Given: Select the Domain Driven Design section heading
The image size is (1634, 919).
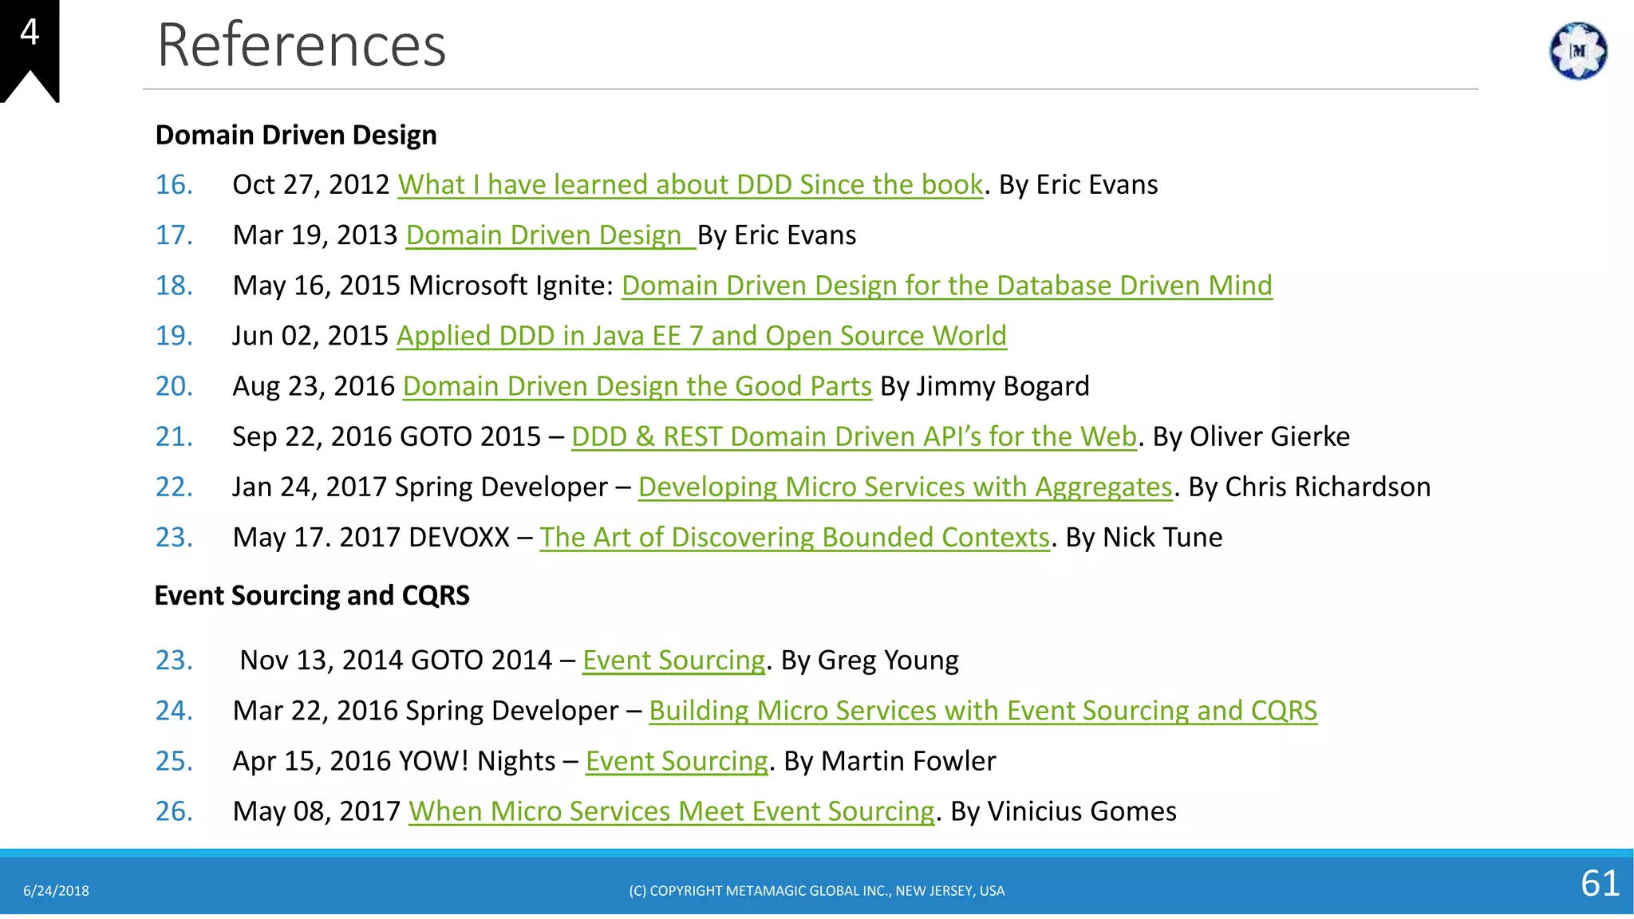Looking at the screenshot, I should pos(296,135).
